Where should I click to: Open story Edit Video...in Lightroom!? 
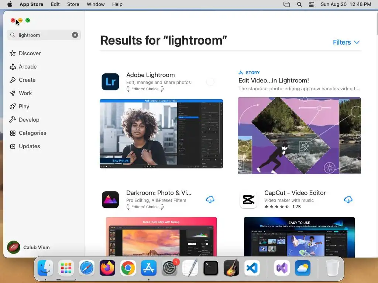point(274,80)
